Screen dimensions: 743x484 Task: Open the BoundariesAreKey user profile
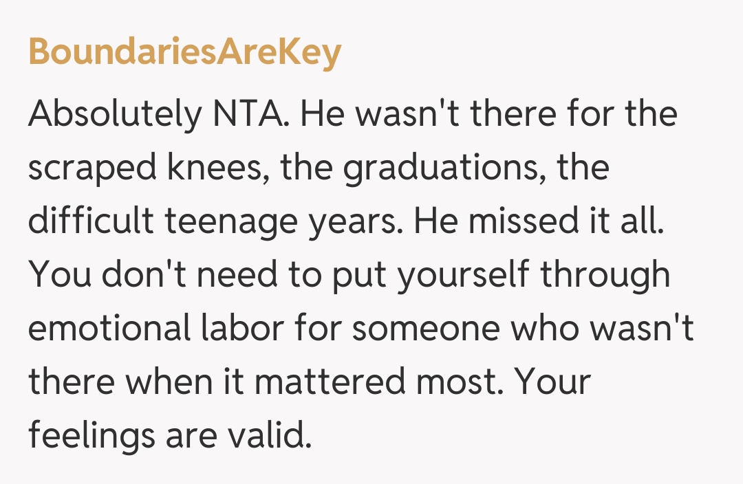[x=184, y=53]
